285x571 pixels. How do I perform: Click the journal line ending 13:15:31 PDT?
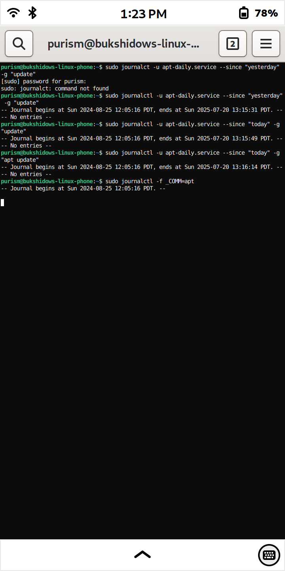[x=142, y=110]
